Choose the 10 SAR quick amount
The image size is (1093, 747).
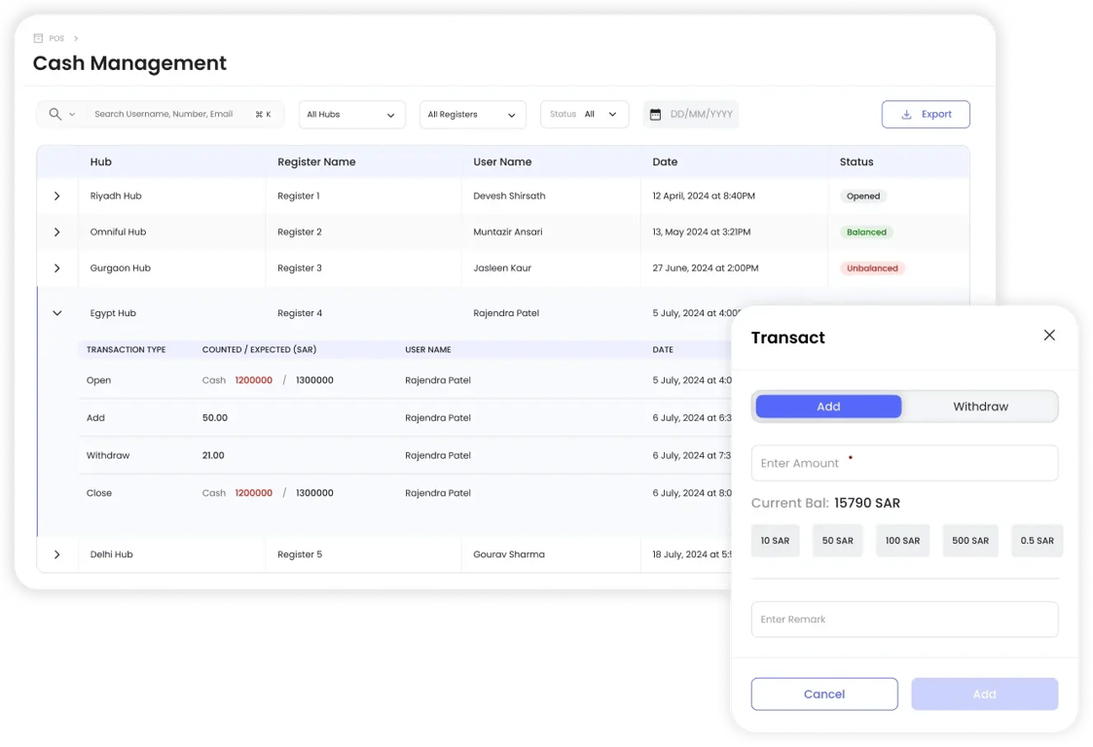click(775, 541)
